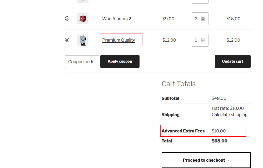Proceed to checkout
The width and height of the screenshot is (263, 168).
[206, 160]
